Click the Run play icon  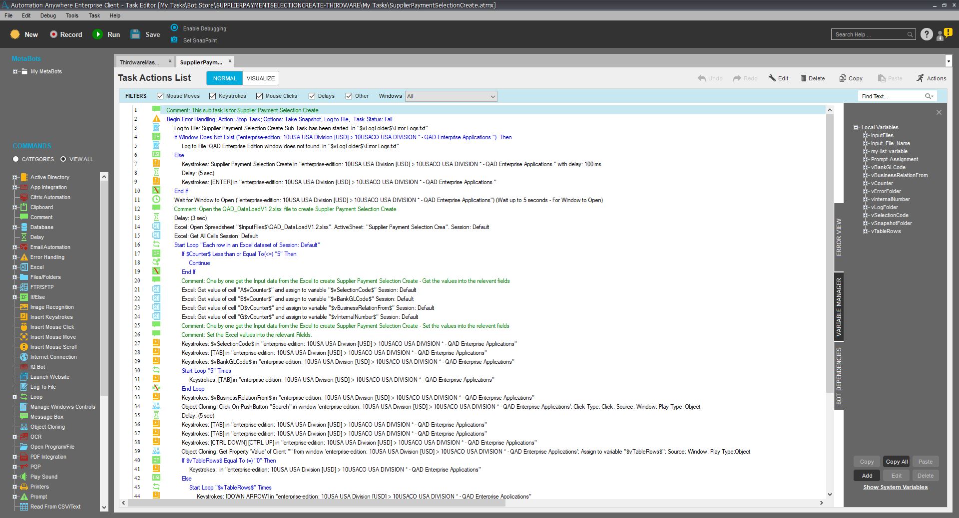97,34
